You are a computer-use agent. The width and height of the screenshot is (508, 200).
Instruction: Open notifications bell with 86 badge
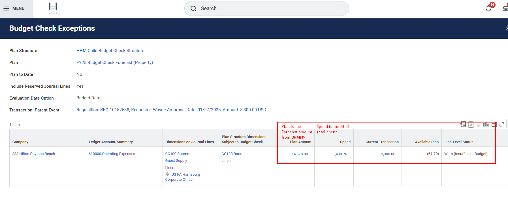(489, 8)
